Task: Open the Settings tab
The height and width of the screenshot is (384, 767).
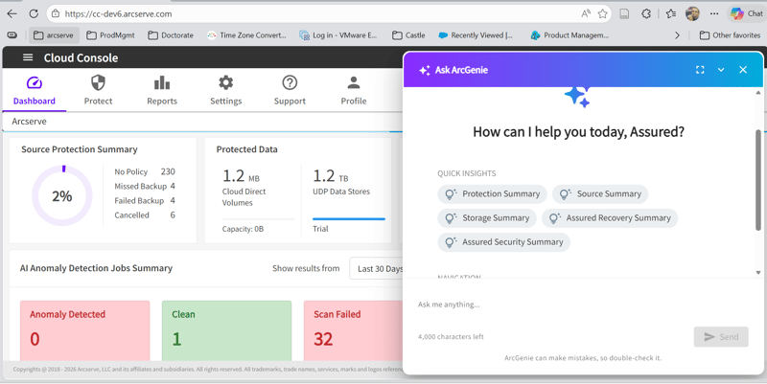Action: tap(226, 91)
